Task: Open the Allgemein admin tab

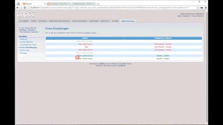Action: 24,21
